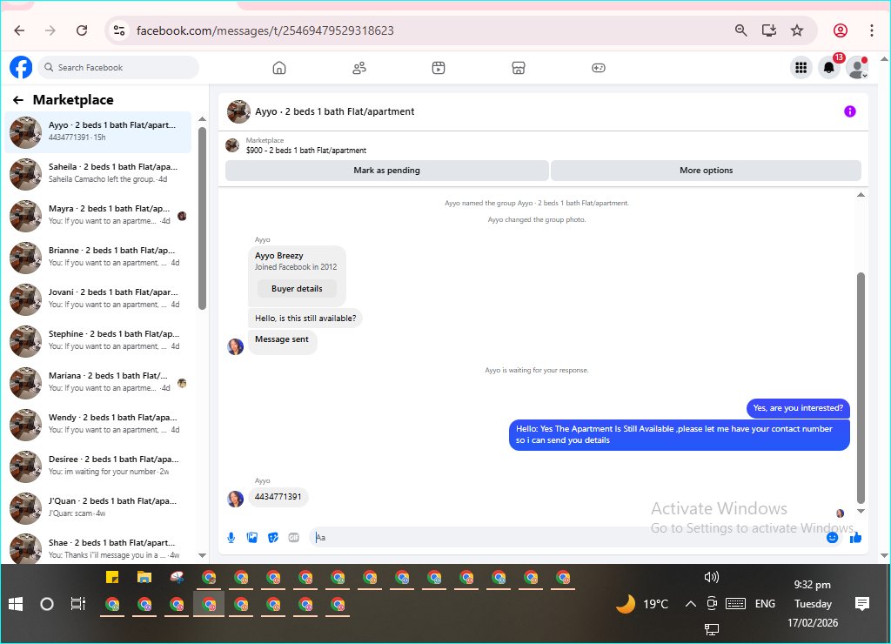891x644 pixels.
Task: Open Buyer details for Ayyo Breezy
Action: pyautogui.click(x=297, y=289)
